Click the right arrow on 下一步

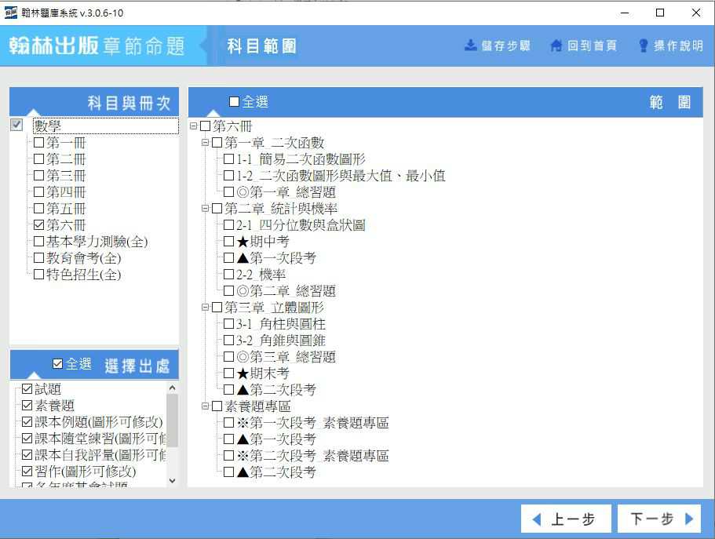pyautogui.click(x=689, y=519)
